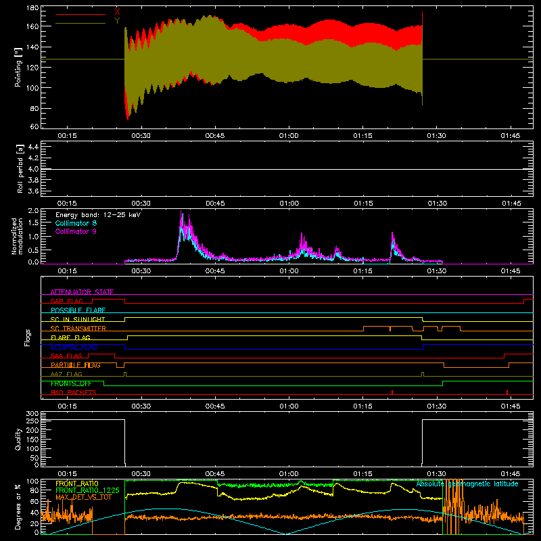Click the FRONTS_OFF label
The image size is (541, 541).
point(71,383)
